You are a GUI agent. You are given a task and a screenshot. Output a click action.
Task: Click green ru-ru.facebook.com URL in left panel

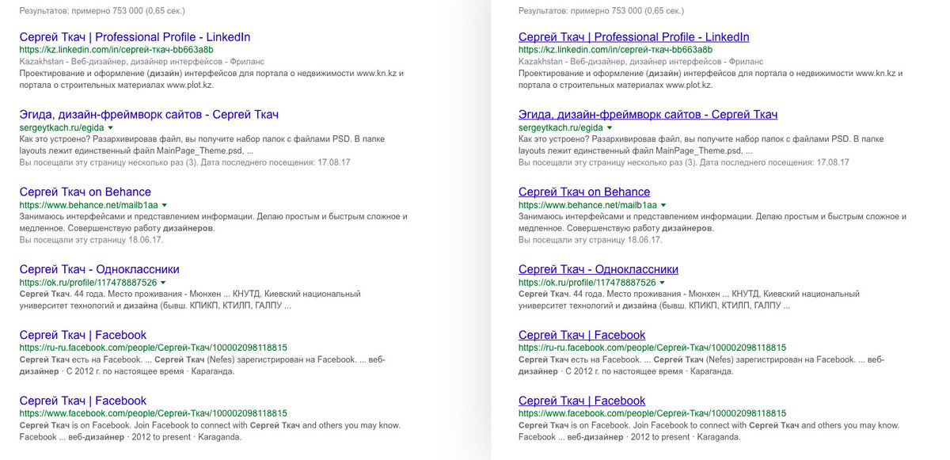153,348
